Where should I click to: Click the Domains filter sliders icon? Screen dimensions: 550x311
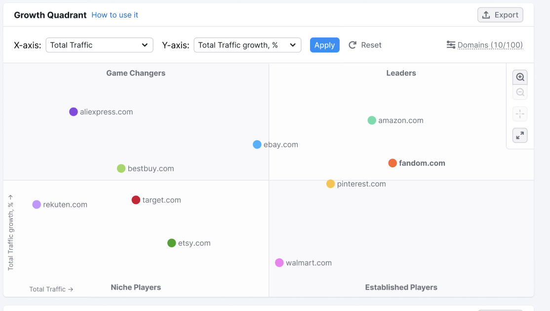pyautogui.click(x=451, y=45)
